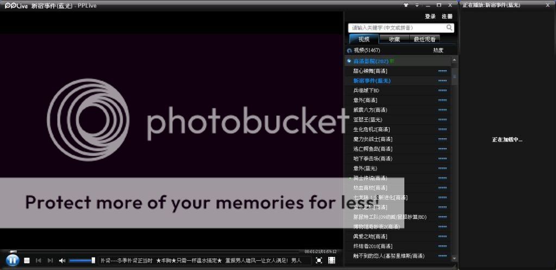Adjust the blue volume slider
This screenshot has width=556, height=270.
point(82,260)
